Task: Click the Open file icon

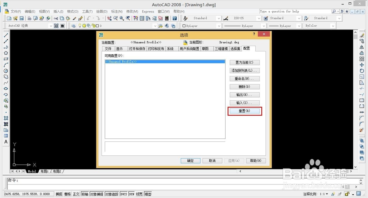Action: tap(15, 18)
